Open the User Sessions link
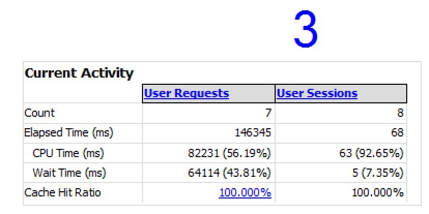This screenshot has width=429, height=214. tap(317, 94)
